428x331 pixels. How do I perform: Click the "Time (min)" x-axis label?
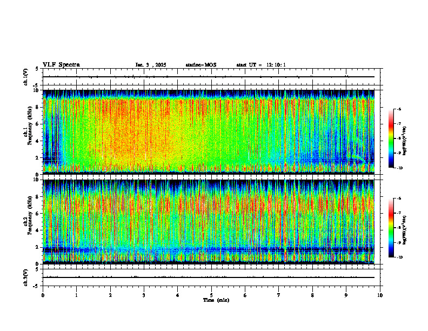click(x=216, y=300)
